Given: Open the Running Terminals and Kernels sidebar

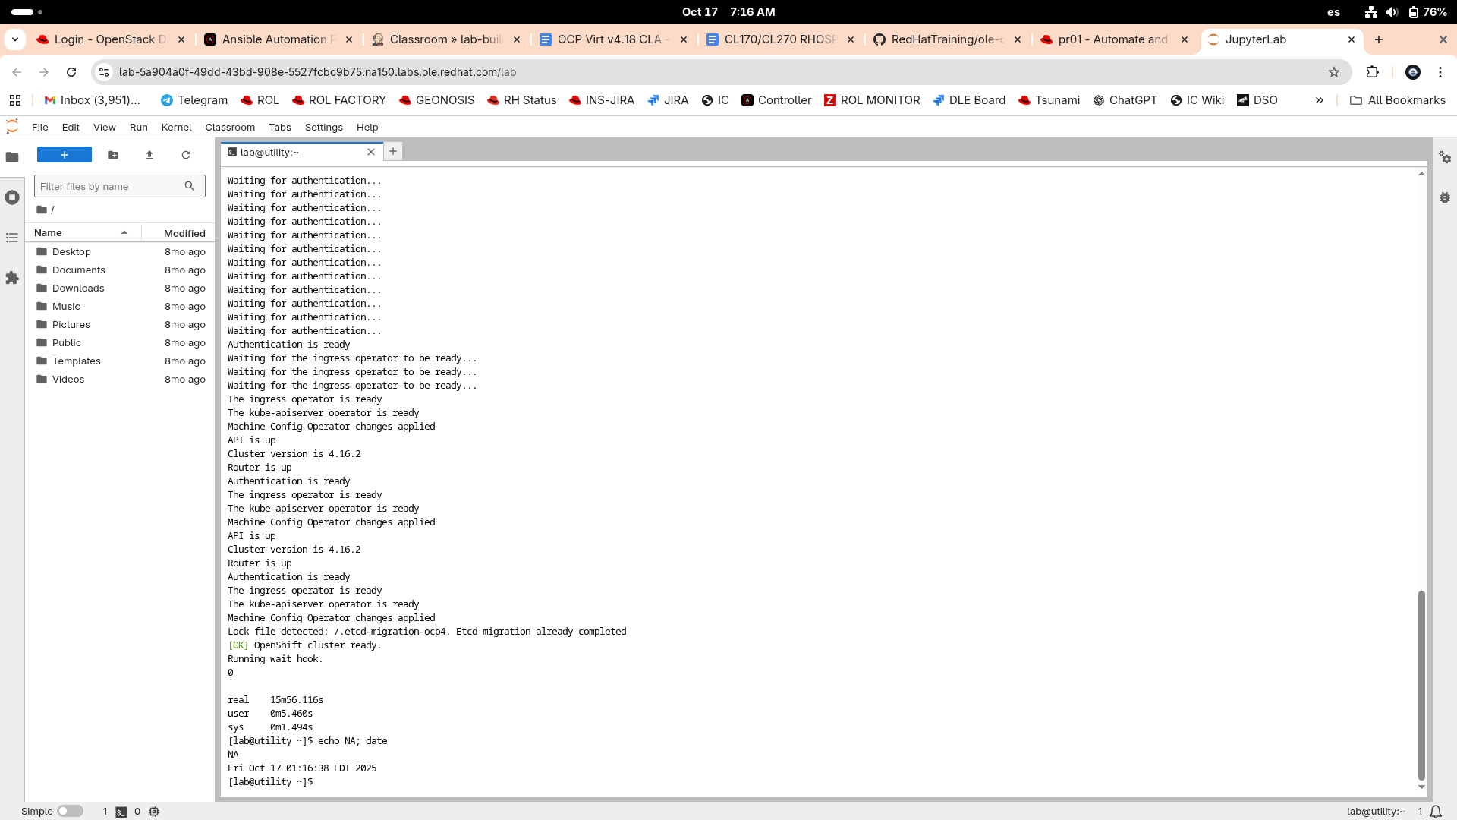Looking at the screenshot, I should coord(12,197).
